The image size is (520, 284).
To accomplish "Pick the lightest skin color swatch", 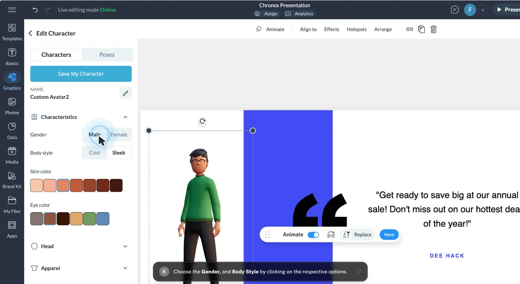I will click(37, 185).
